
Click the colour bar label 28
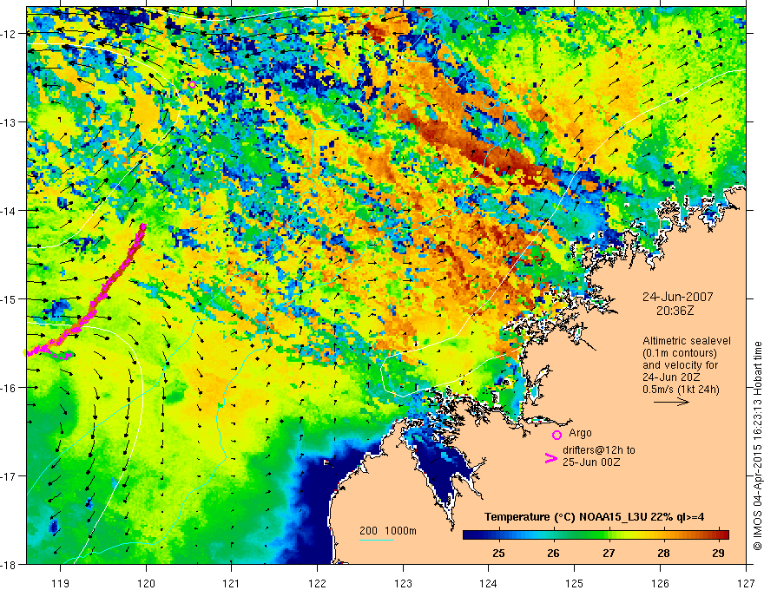click(x=663, y=553)
